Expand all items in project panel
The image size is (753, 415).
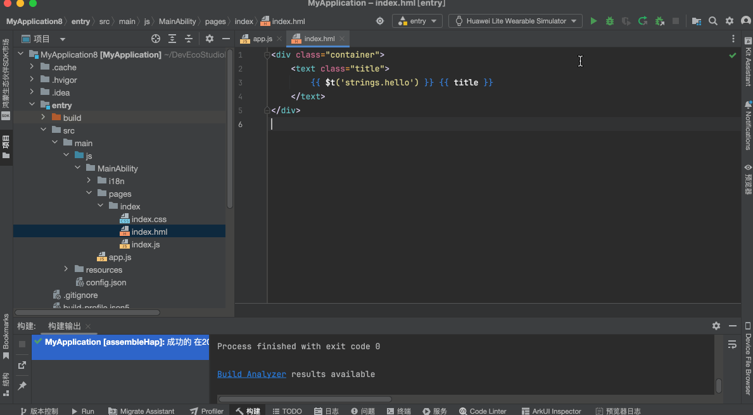[x=172, y=39]
